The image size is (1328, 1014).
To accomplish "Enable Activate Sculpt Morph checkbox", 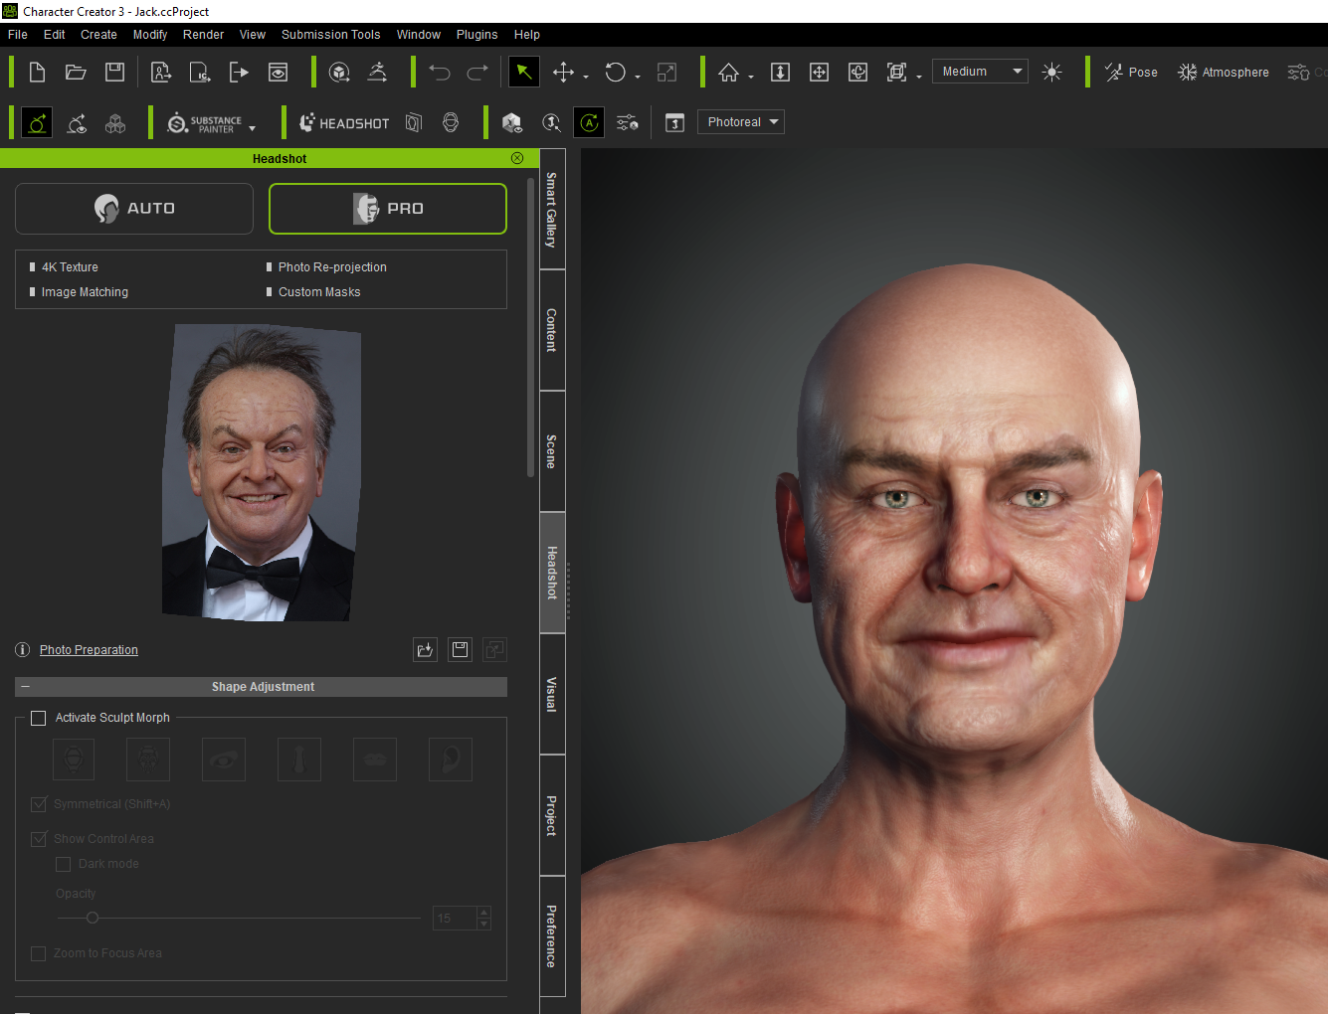I will pos(39,718).
